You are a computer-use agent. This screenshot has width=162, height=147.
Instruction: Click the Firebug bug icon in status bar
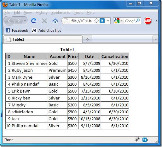[137, 140]
